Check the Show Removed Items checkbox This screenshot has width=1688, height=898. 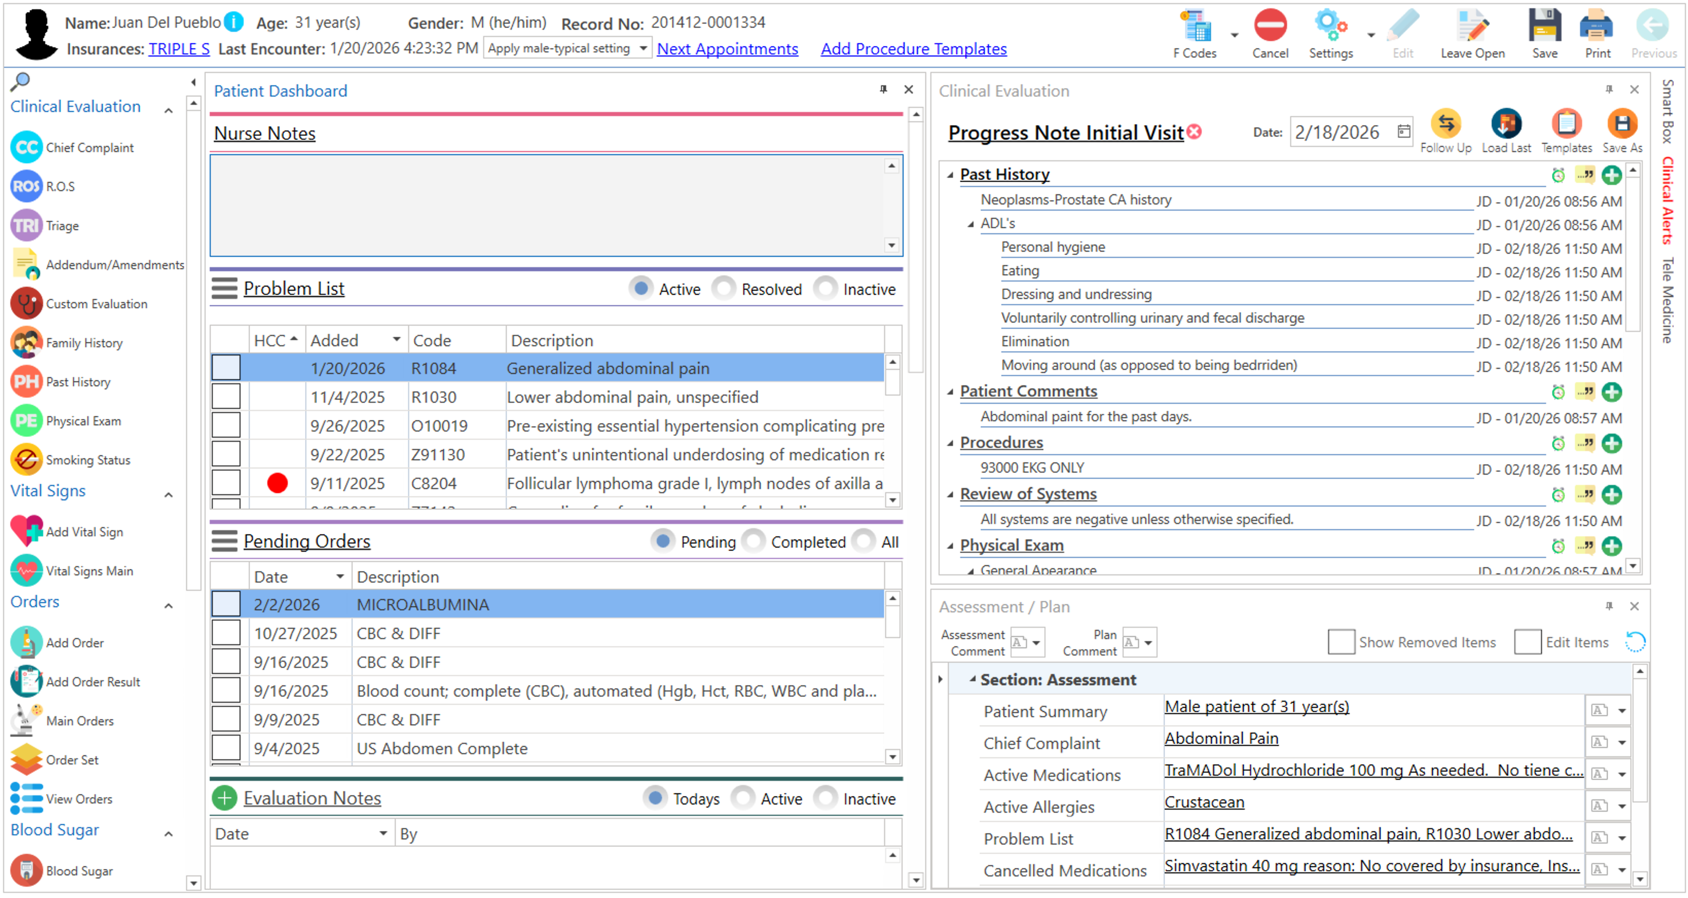pyautogui.click(x=1341, y=643)
